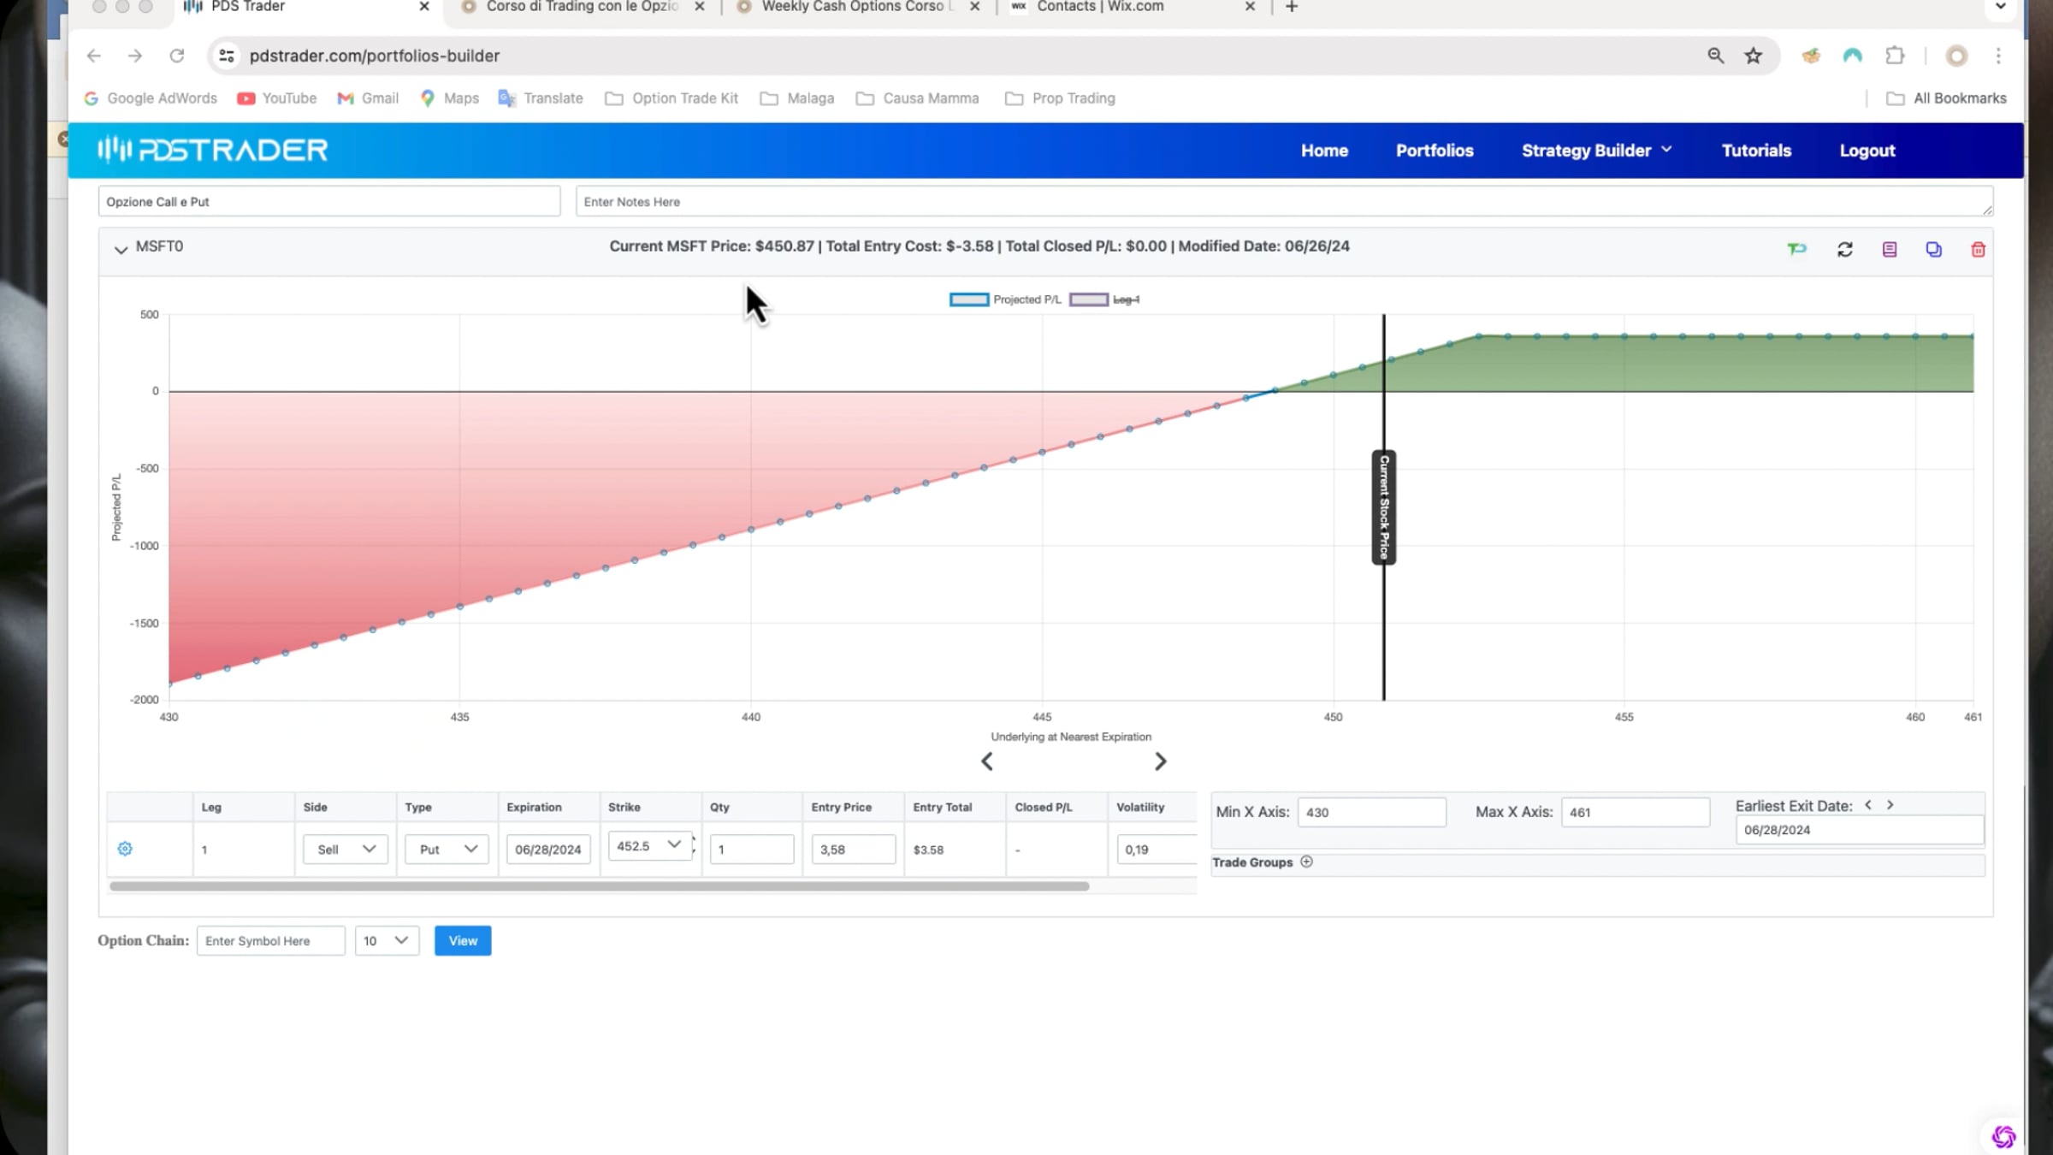Click the green flag icon in MSFT0 header
This screenshot has width=2053, height=1155.
click(x=1796, y=249)
